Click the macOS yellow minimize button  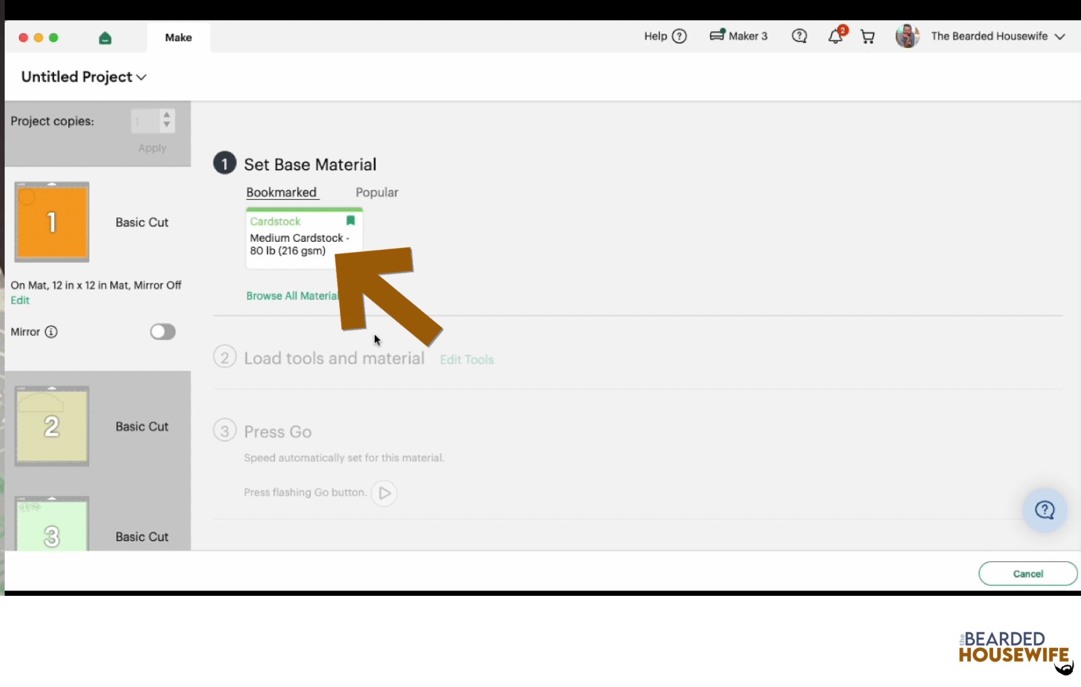(39, 38)
